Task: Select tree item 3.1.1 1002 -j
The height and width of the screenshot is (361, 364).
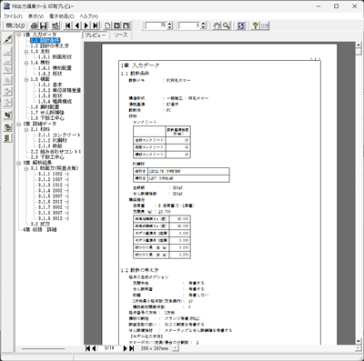Action: click(x=54, y=174)
